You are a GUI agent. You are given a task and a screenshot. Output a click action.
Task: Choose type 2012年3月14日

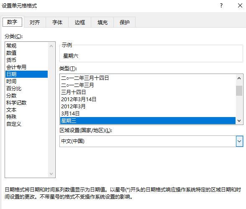click(148, 99)
